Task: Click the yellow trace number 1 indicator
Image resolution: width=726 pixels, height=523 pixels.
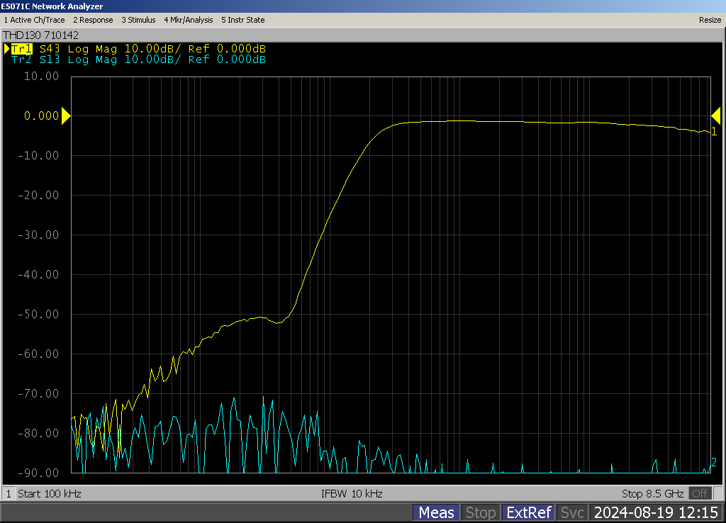Action: pos(714,132)
